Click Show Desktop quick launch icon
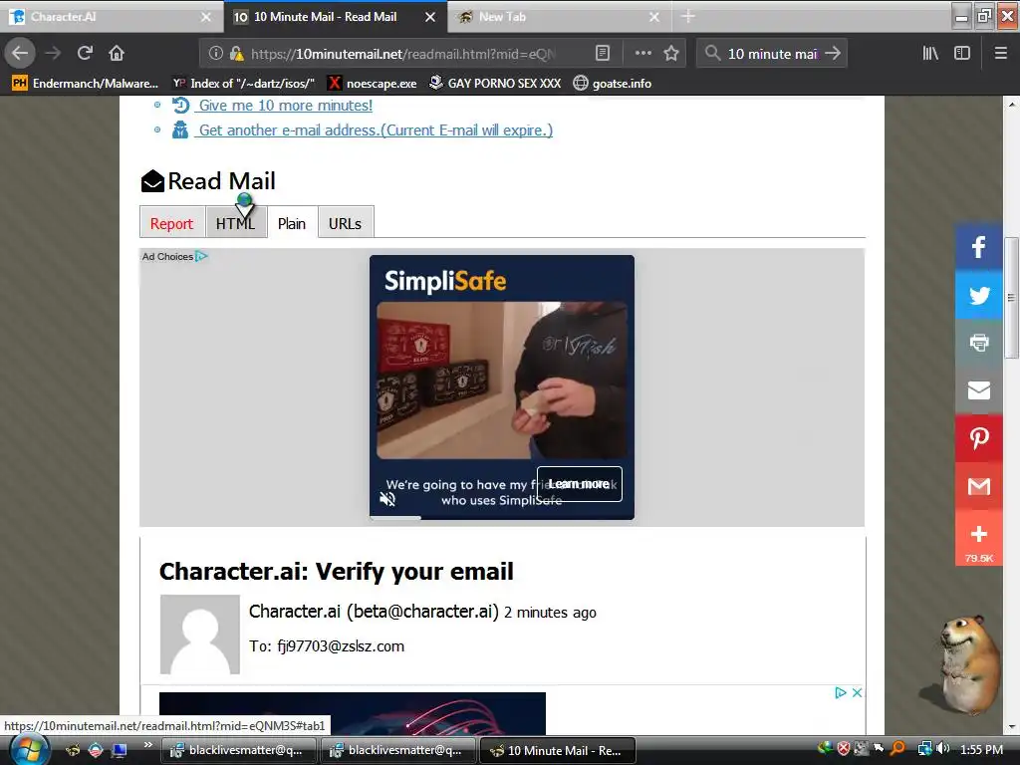This screenshot has width=1020, height=765. point(120,750)
